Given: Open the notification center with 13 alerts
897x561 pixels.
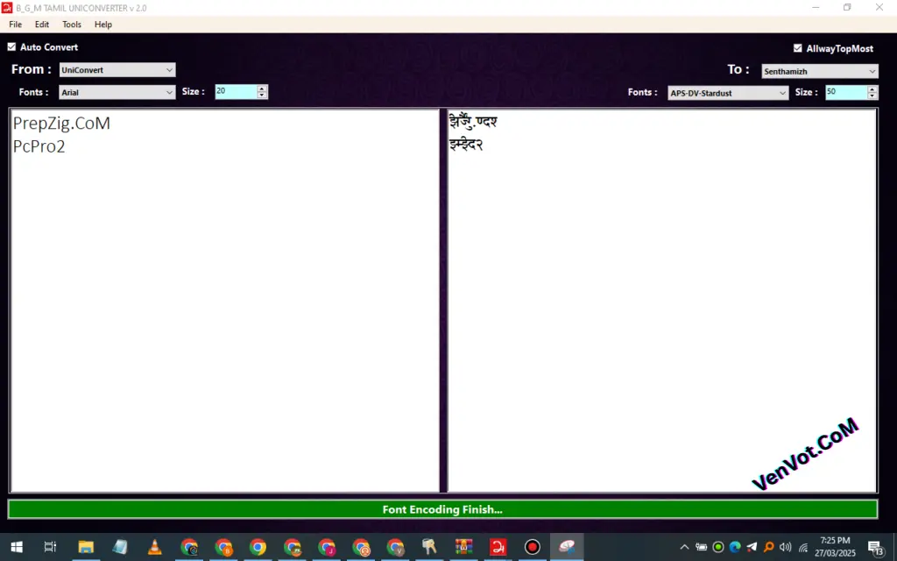Looking at the screenshot, I should pos(876,547).
